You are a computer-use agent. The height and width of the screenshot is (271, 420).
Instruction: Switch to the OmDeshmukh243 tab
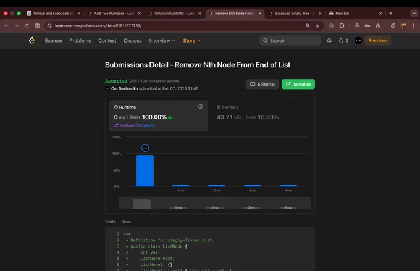174,14
